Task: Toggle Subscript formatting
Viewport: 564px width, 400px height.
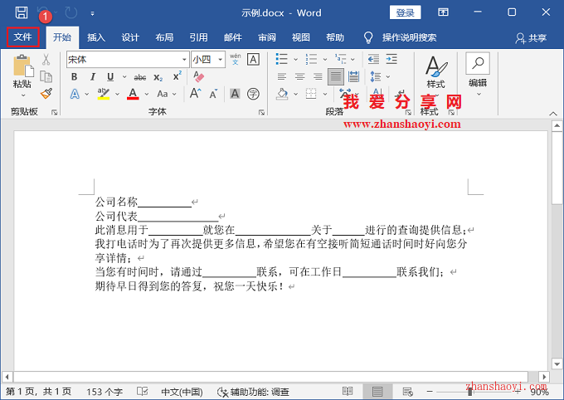Action: (x=158, y=77)
